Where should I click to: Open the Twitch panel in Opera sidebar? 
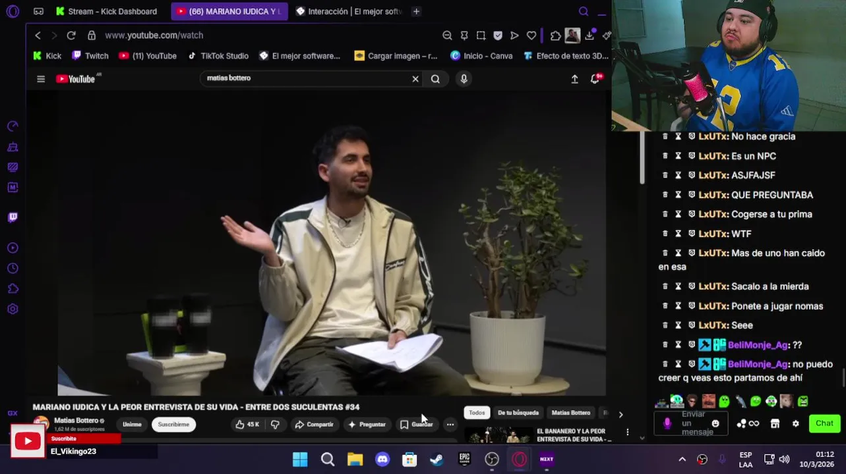13,217
